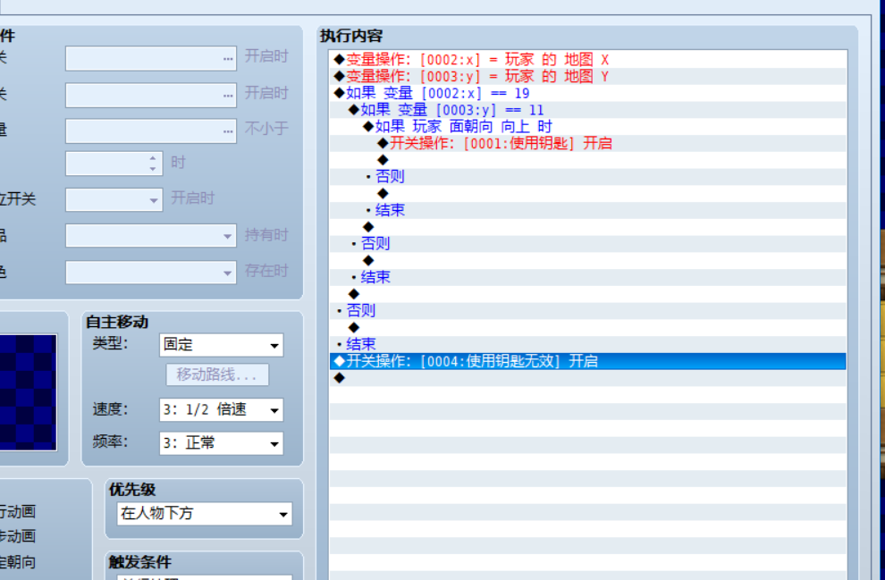Select the variable operation [0002:x] line
The height and width of the screenshot is (580, 885).
point(587,59)
